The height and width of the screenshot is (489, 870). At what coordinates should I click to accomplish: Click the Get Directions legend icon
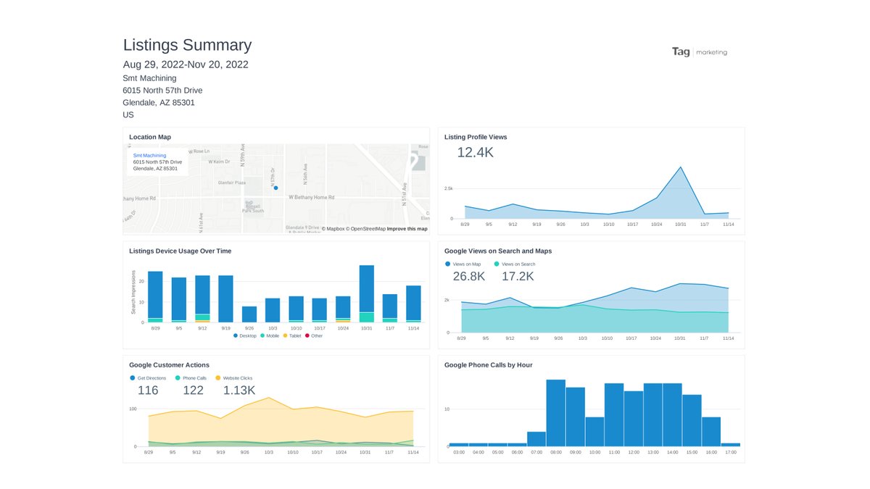coord(133,378)
